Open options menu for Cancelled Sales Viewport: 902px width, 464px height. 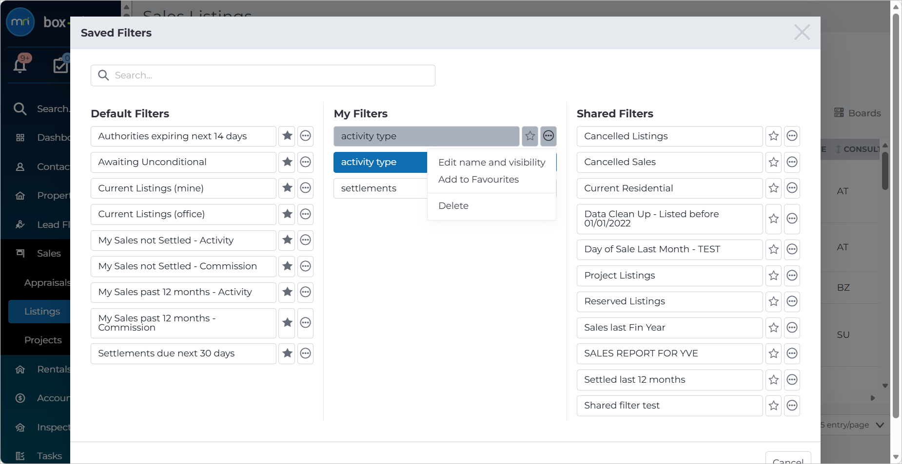click(x=792, y=162)
